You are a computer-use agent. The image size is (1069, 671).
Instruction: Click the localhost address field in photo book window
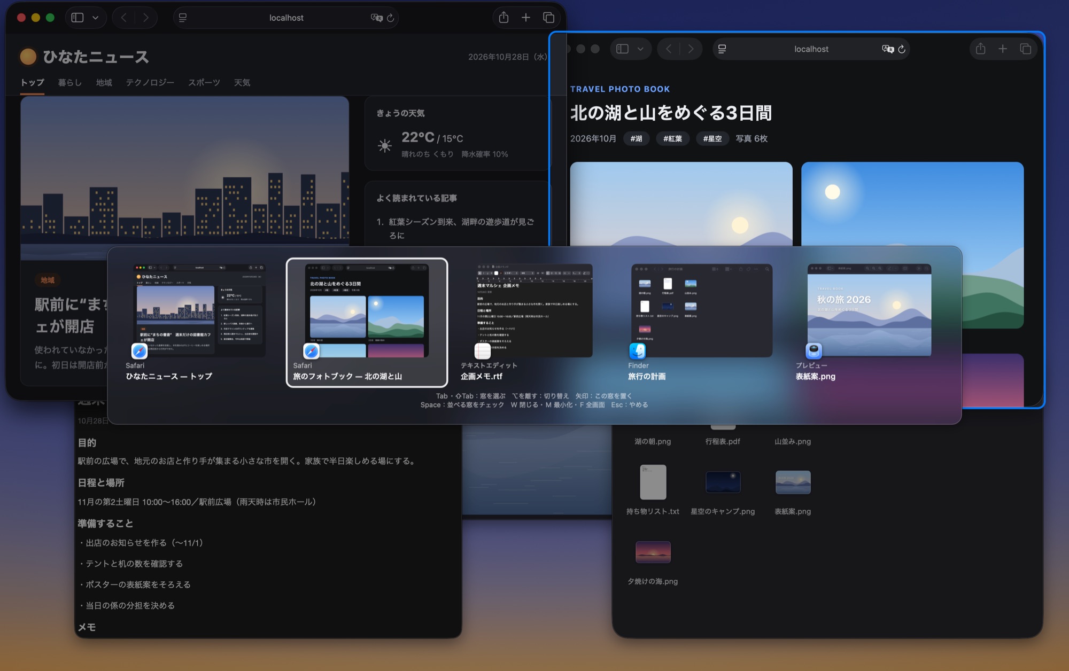click(811, 49)
